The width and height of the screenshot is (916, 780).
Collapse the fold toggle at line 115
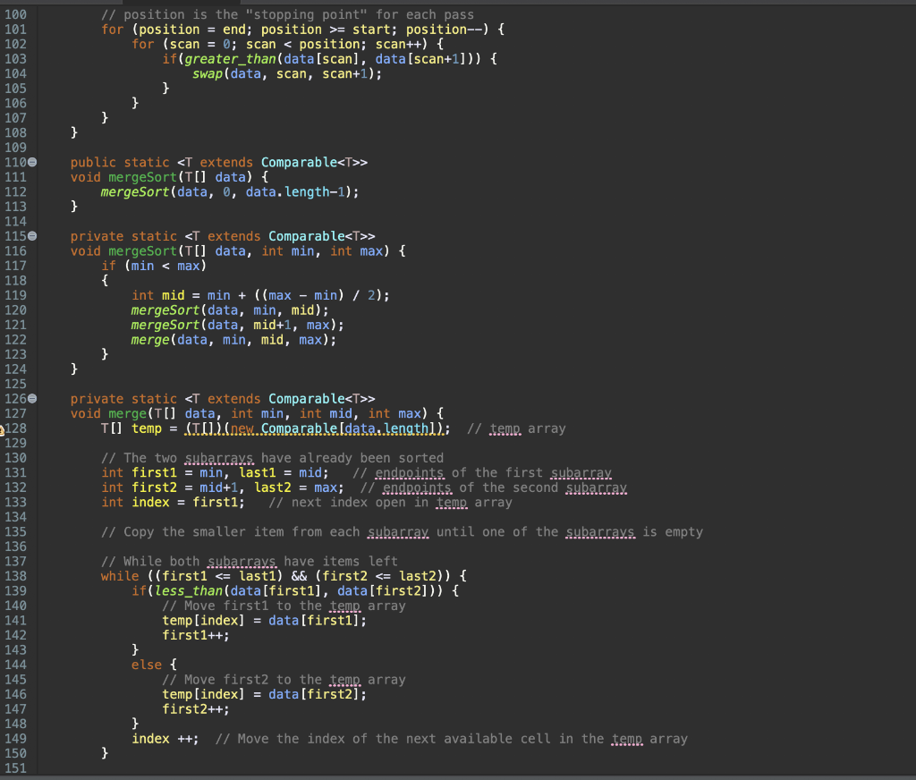(33, 236)
